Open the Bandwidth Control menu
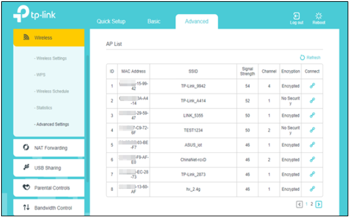Viewport: 350px width, 218px height. tap(49, 207)
